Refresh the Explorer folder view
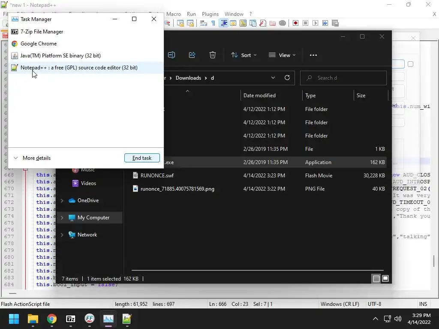The width and height of the screenshot is (439, 329). pos(287,78)
